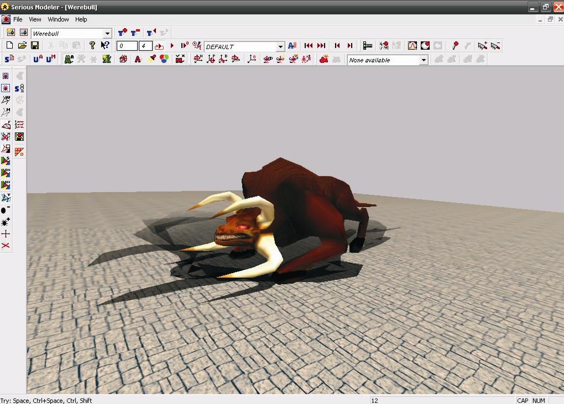Toggle the S shading mode icon
Image resolution: width=564 pixels, height=404 pixels.
pyautogui.click(x=6, y=161)
